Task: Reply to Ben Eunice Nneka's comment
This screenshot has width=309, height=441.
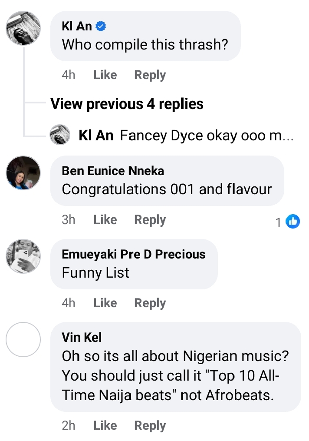Action: [150, 220]
